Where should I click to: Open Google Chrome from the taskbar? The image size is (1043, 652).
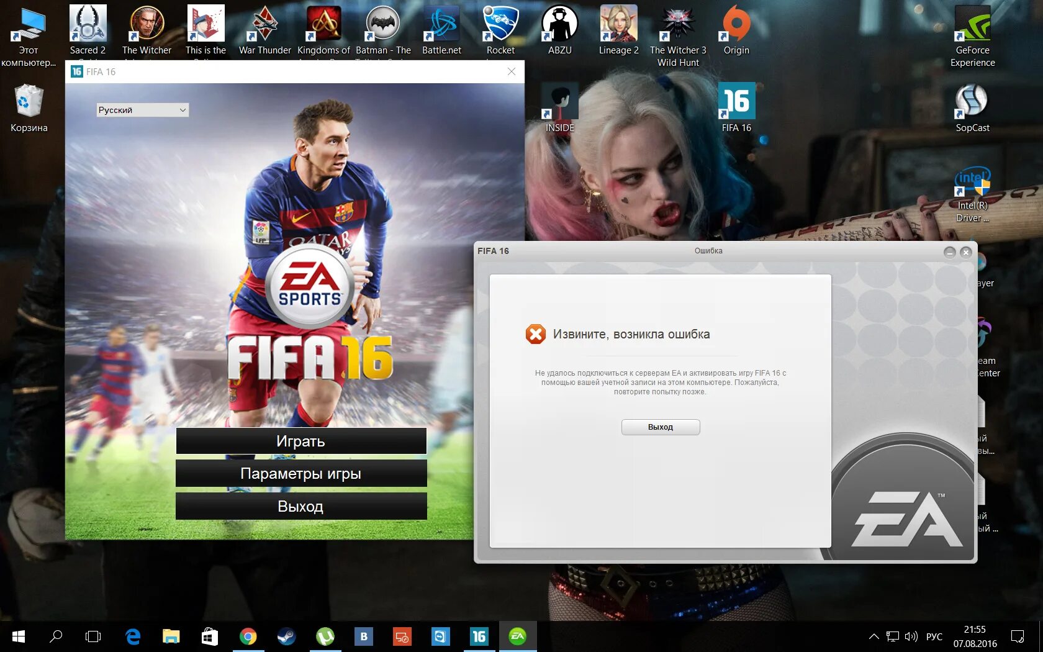(248, 636)
